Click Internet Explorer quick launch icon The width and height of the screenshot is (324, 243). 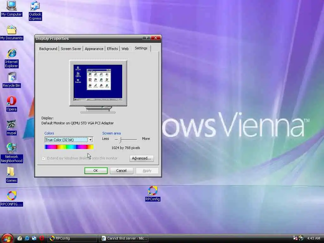pyautogui.click(x=27, y=238)
